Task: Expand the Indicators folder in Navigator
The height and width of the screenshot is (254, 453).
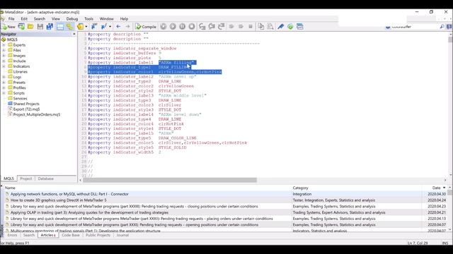Action: pyautogui.click(x=4, y=66)
